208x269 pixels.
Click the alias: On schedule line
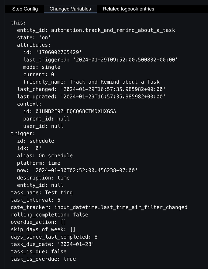[45, 155]
